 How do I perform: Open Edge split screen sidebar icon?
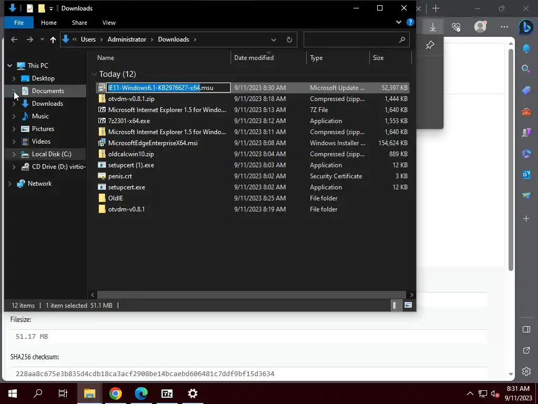tap(526, 329)
